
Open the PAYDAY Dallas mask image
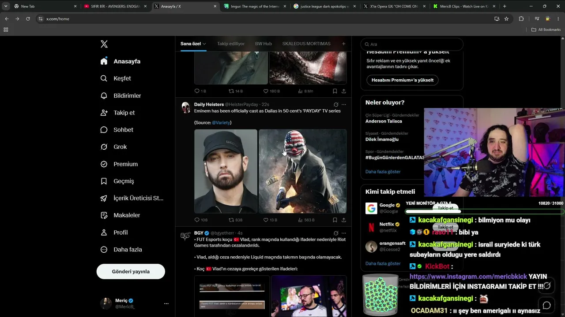pyautogui.click(x=303, y=171)
